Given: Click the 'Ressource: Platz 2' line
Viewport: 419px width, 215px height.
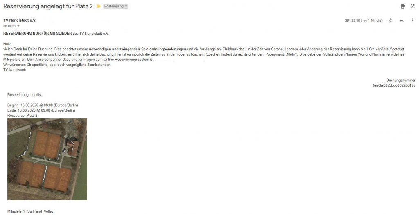Looking at the screenshot, I should pos(23,116).
